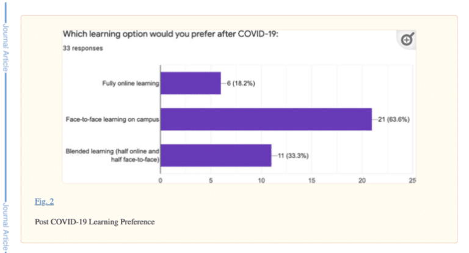Click the Blended learning purple bar

point(216,155)
